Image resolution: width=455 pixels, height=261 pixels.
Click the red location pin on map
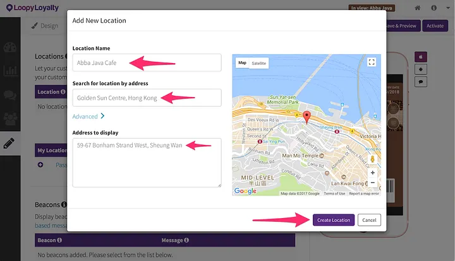click(x=306, y=117)
